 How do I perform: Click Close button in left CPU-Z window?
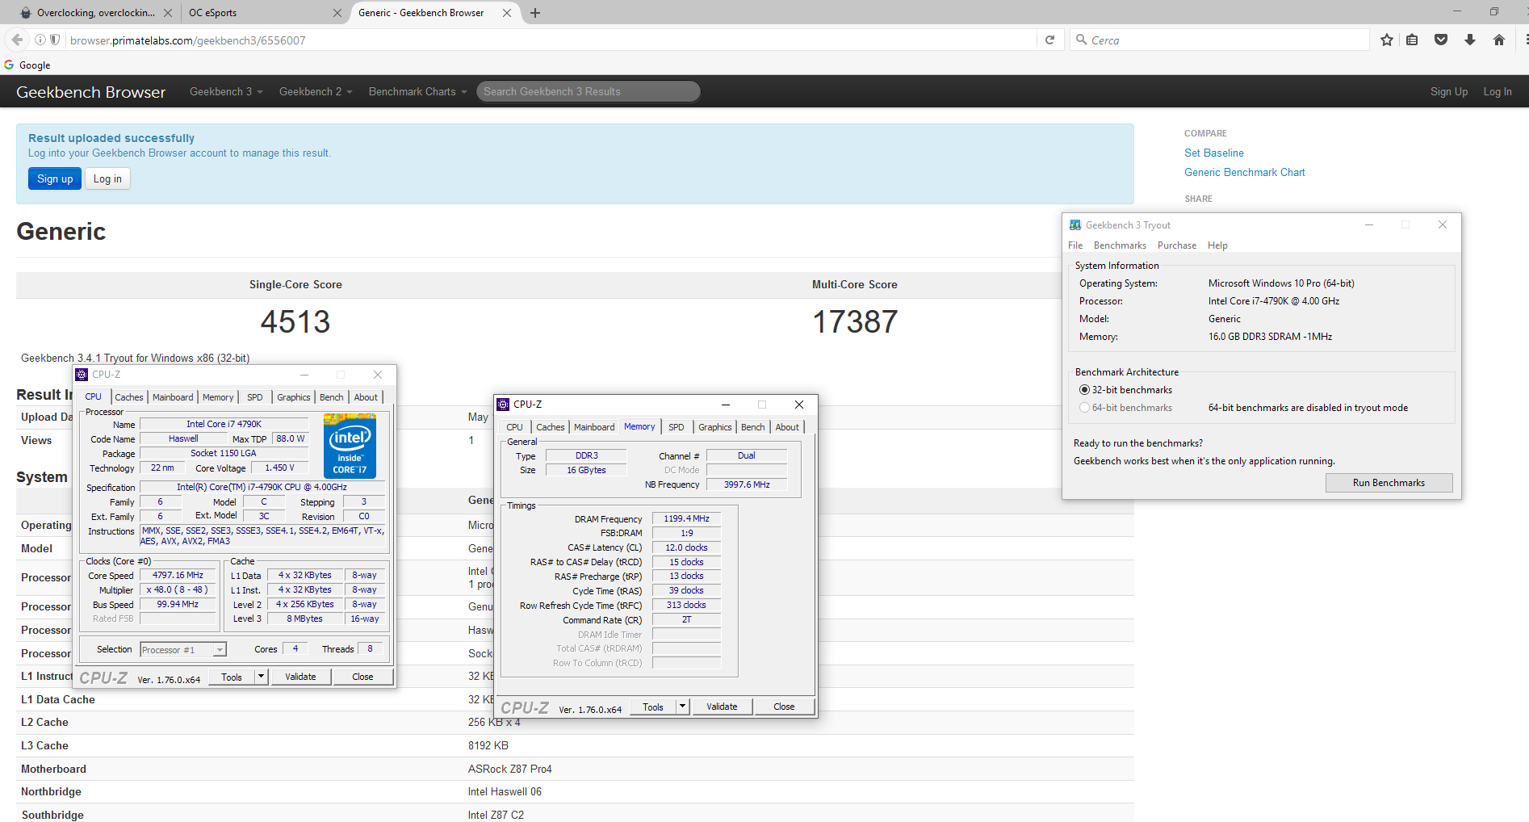click(x=362, y=677)
